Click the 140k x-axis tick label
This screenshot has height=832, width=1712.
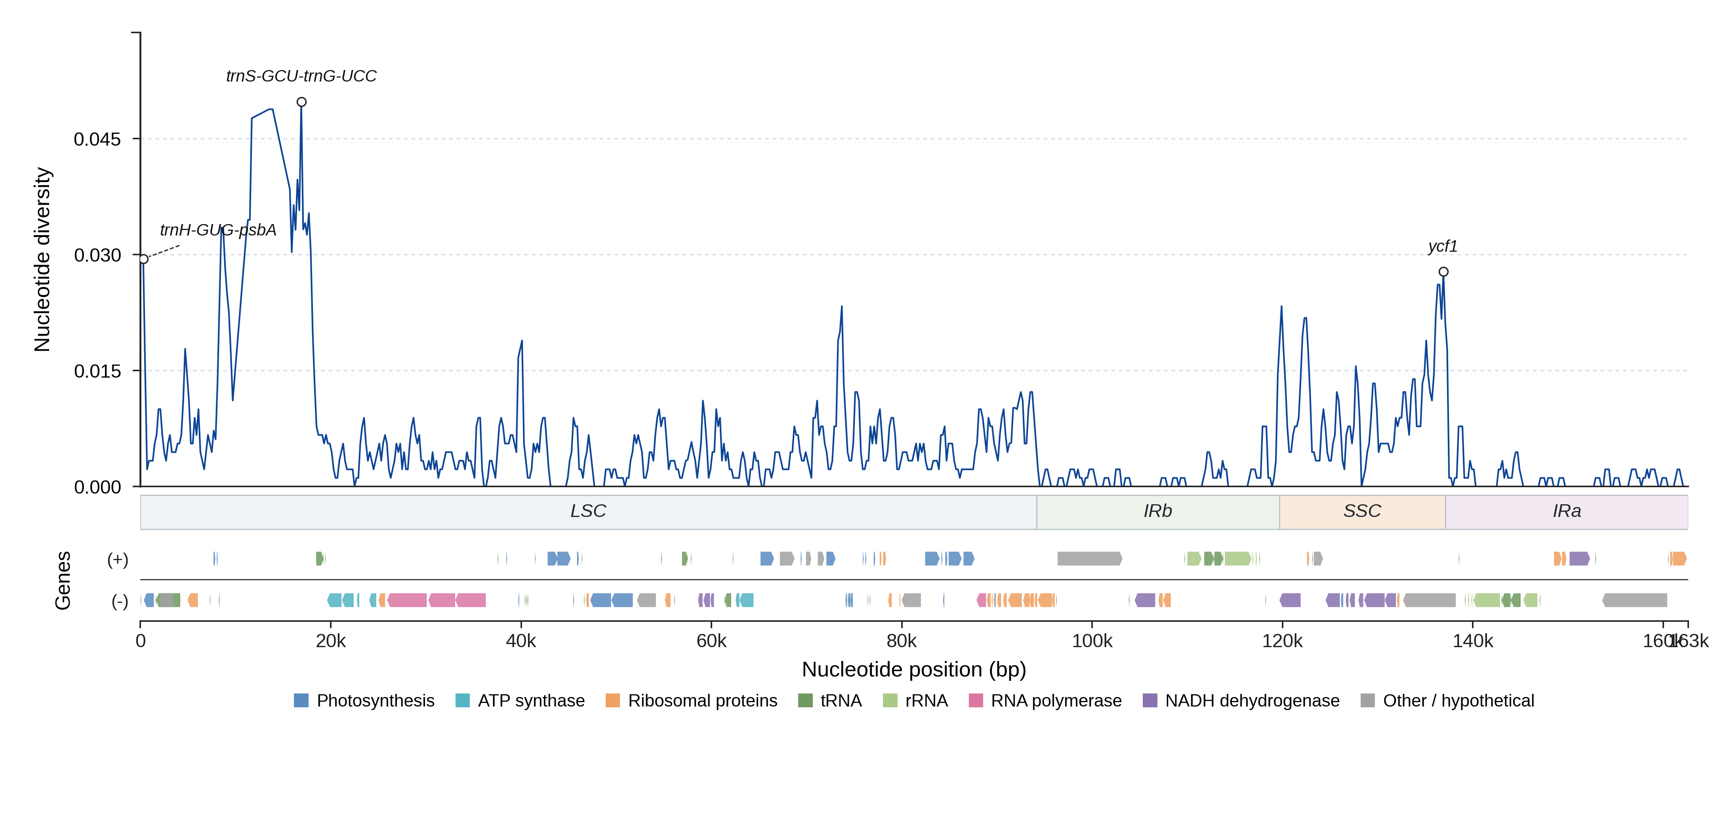tap(1473, 641)
